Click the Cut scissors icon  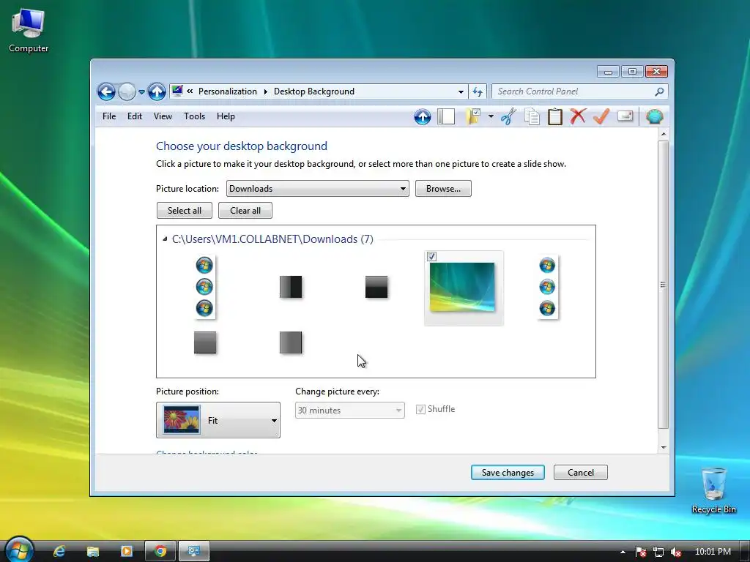point(508,116)
